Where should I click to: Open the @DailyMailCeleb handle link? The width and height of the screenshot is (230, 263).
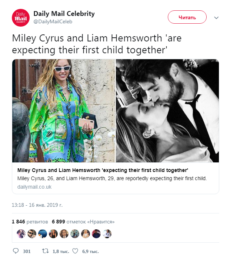click(53, 22)
